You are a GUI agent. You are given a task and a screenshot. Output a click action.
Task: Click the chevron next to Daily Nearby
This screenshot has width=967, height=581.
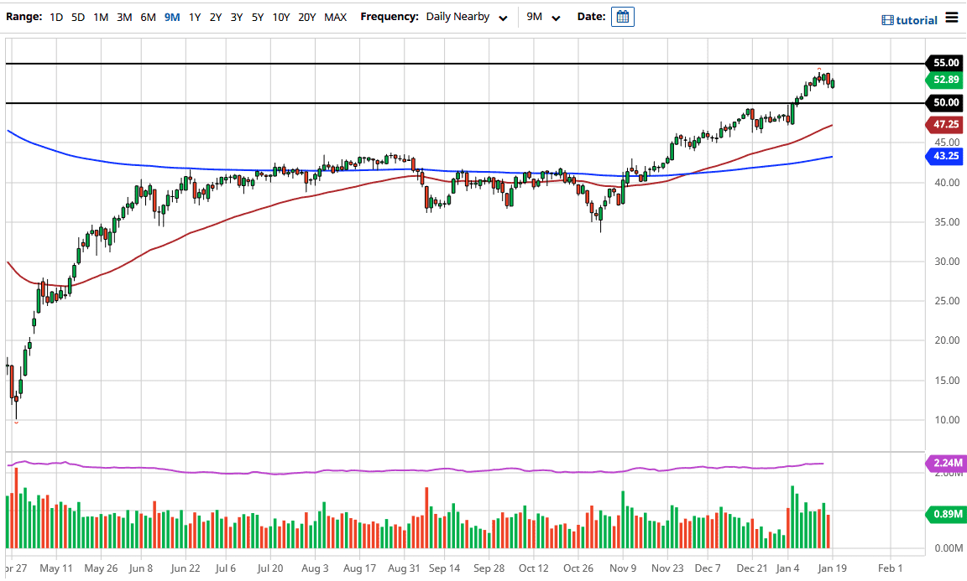(x=503, y=17)
